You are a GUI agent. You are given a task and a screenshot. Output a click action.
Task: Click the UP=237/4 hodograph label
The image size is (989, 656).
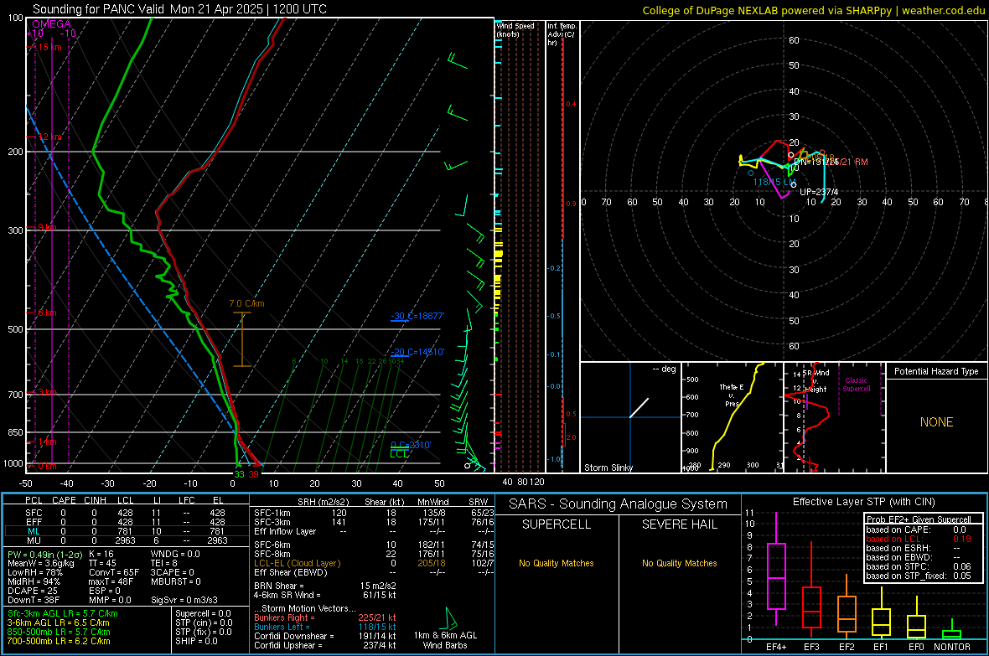click(x=819, y=192)
